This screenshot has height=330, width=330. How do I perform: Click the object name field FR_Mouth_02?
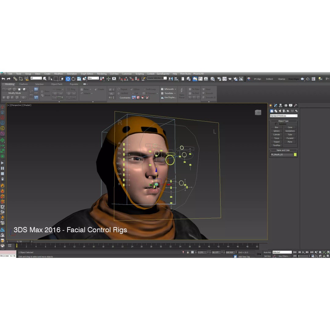[281, 155]
